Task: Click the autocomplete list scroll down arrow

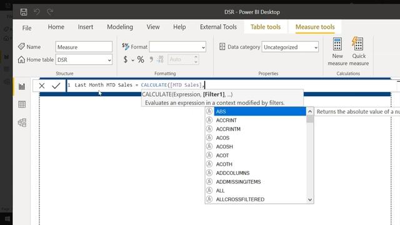Action: pyautogui.click(x=310, y=199)
